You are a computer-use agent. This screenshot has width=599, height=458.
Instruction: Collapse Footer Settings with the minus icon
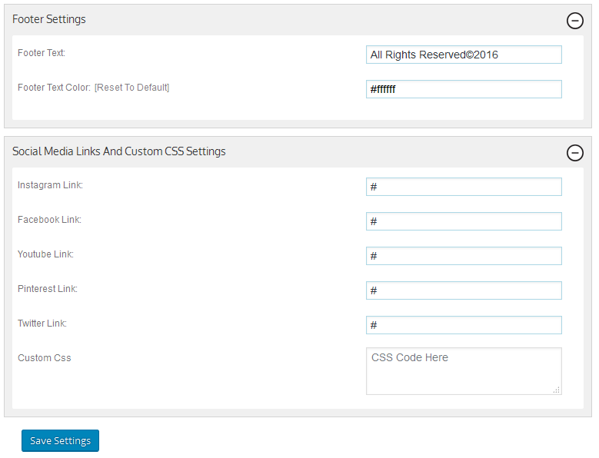tap(574, 21)
